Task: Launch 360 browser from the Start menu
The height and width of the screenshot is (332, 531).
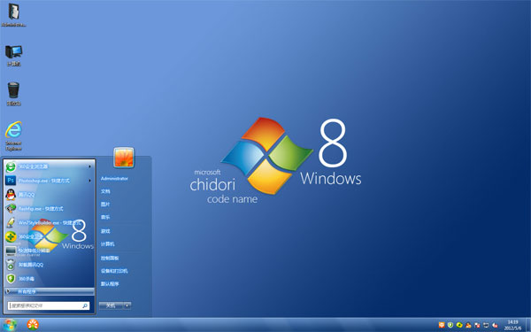Action: 49,166
